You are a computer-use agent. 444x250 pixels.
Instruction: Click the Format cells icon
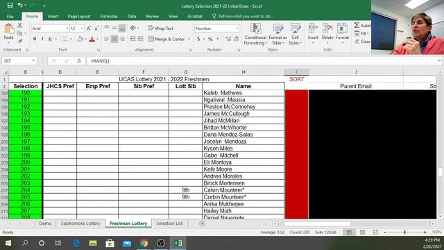tap(342, 28)
